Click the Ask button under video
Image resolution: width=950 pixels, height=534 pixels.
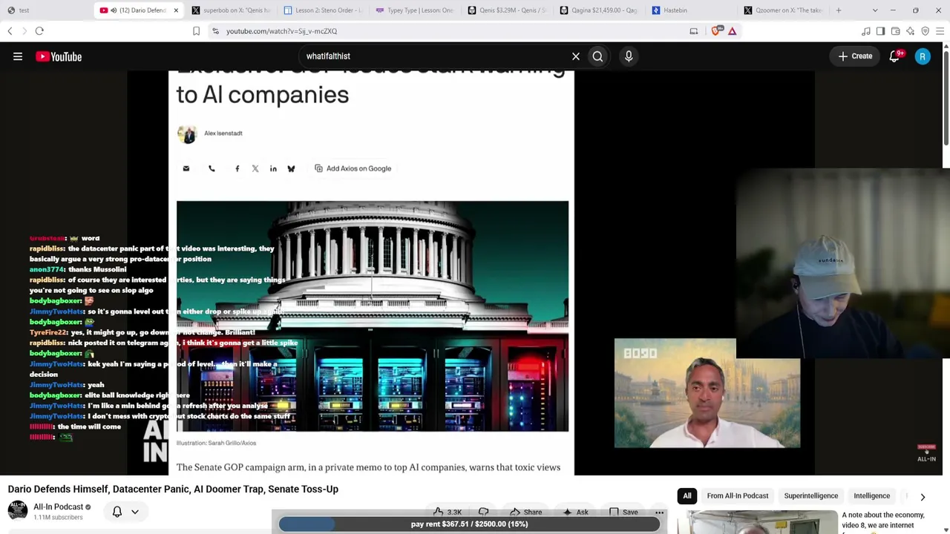tap(576, 512)
